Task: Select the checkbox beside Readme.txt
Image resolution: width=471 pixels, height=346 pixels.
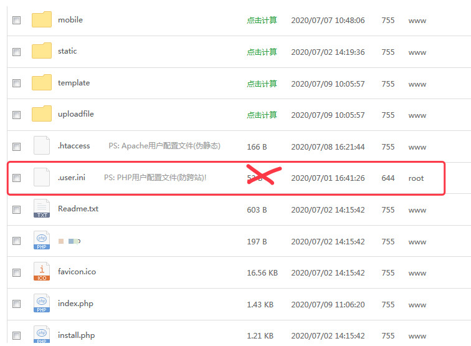Action: pyautogui.click(x=17, y=209)
